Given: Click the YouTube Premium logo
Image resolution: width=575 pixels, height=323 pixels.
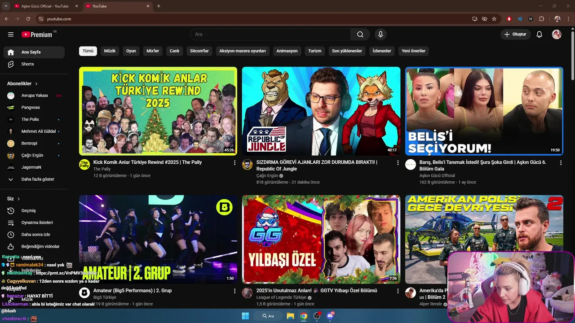Looking at the screenshot, I should tap(37, 35).
